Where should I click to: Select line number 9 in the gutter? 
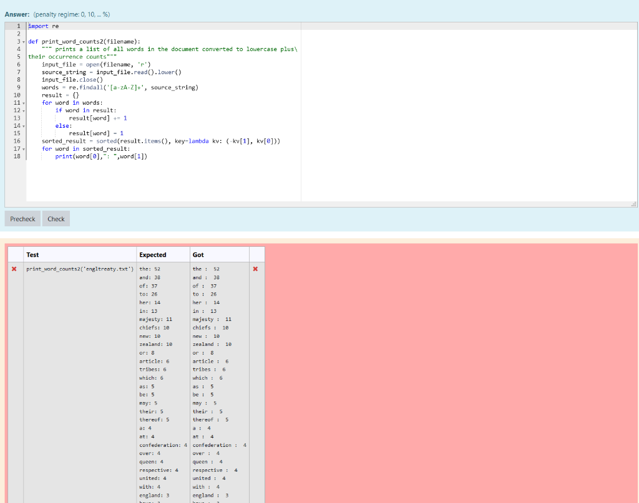tap(17, 87)
